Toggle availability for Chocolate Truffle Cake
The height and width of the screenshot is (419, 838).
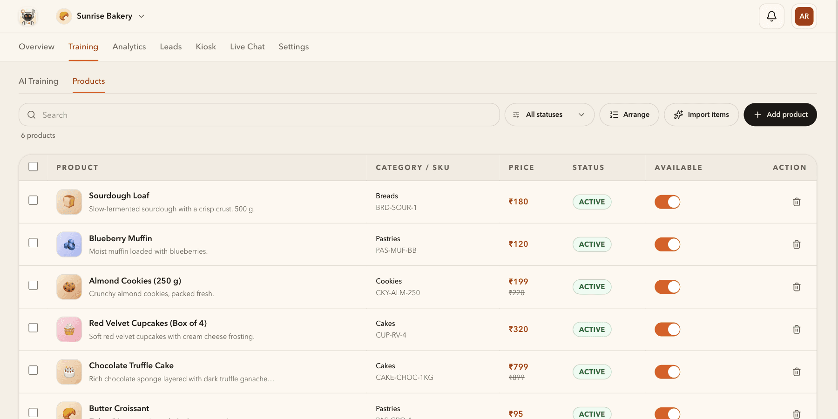pyautogui.click(x=667, y=372)
